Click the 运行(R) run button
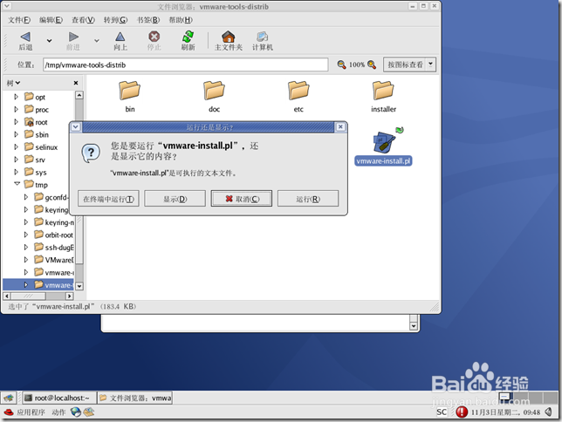This screenshot has width=562, height=422. point(308,199)
